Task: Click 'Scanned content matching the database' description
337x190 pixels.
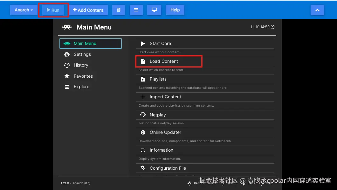Action: (183, 88)
